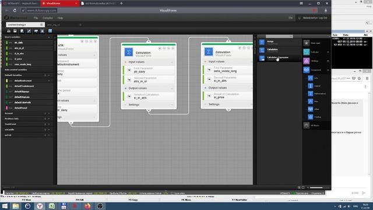Switch to the red VisualForex browser tab

pyautogui.click(x=59, y=3)
